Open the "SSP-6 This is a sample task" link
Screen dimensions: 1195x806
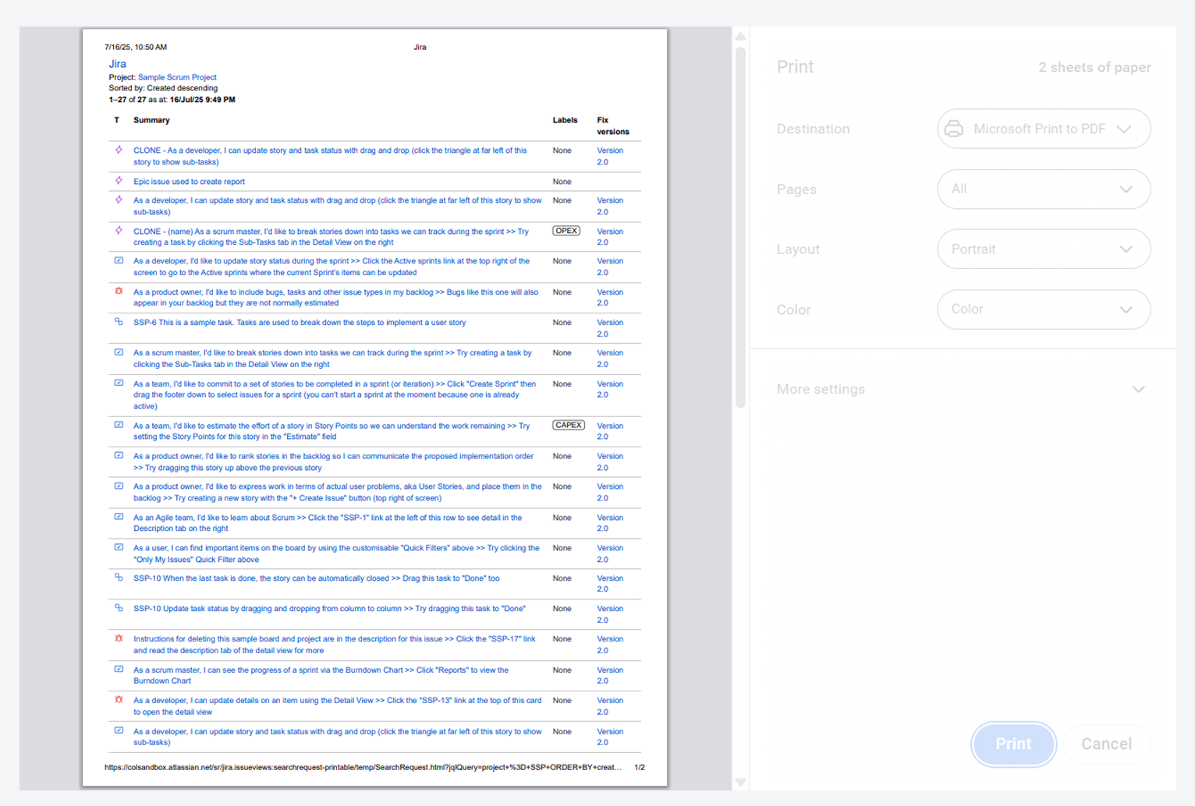point(300,323)
